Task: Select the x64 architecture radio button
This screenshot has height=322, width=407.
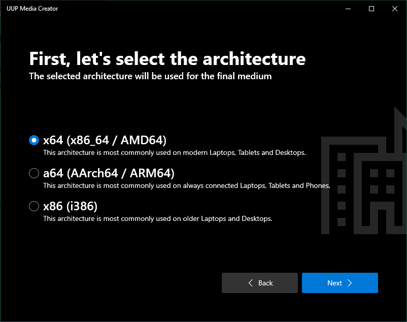Action: [34, 140]
